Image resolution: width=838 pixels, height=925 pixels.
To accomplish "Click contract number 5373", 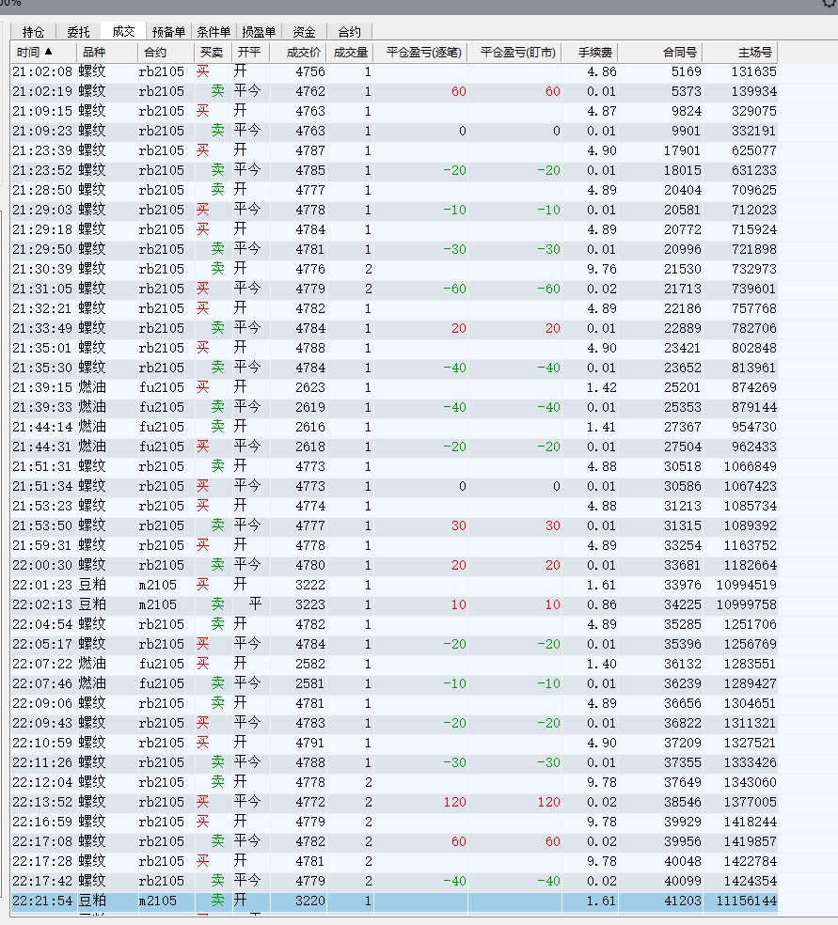I will [686, 91].
